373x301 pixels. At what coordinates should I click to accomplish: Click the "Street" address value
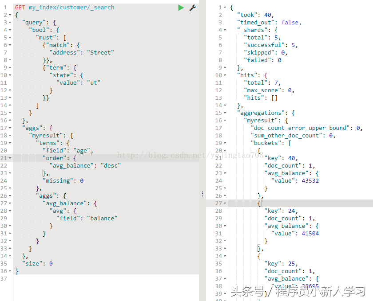point(100,52)
